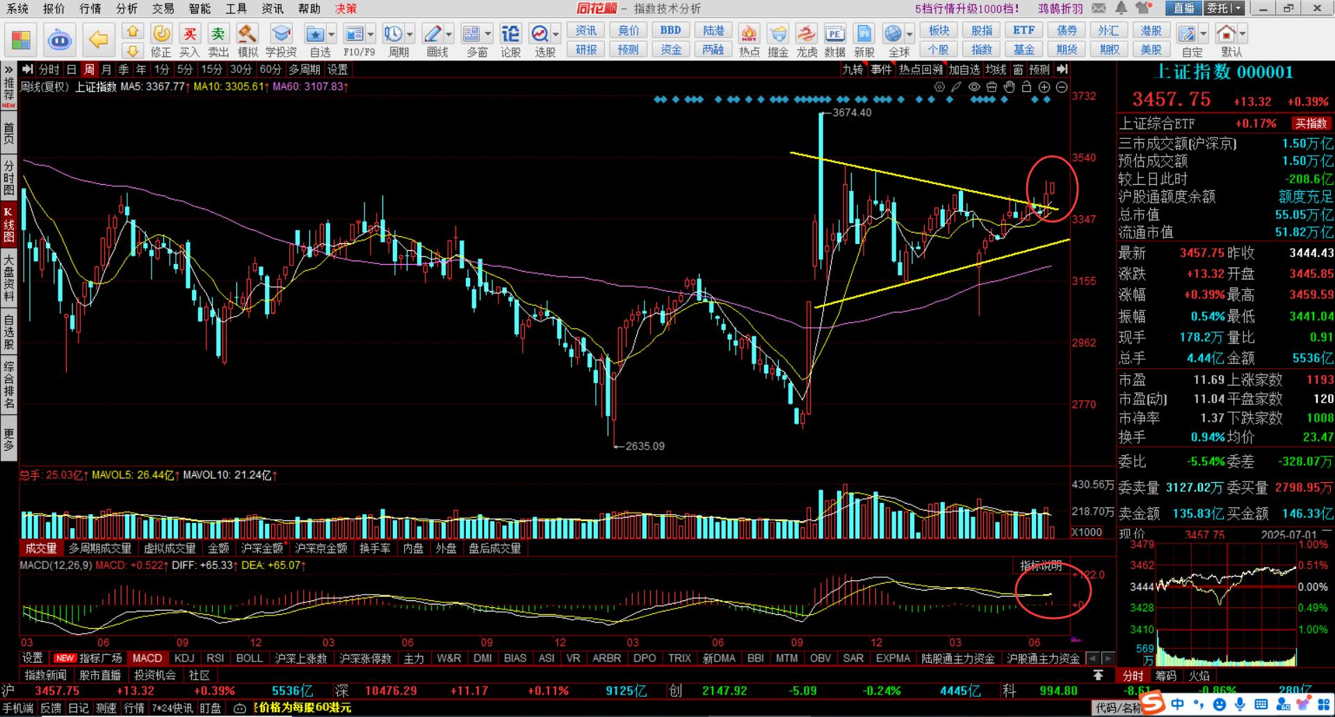Click the ETF market button
Viewport: 1335px width, 717px height.
pos(1023,31)
